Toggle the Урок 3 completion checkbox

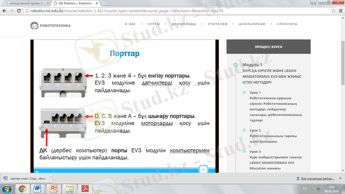click(245, 151)
